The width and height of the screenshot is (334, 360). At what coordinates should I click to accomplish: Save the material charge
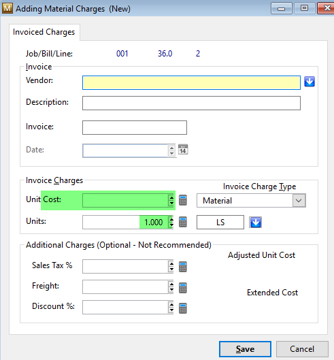[x=245, y=348]
